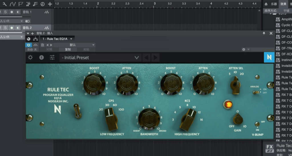Flip the EQ in/out lever near logo

click(78, 111)
